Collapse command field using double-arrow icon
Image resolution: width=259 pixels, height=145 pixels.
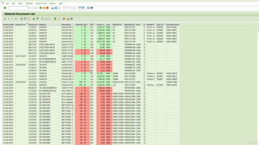[x=32, y=8]
